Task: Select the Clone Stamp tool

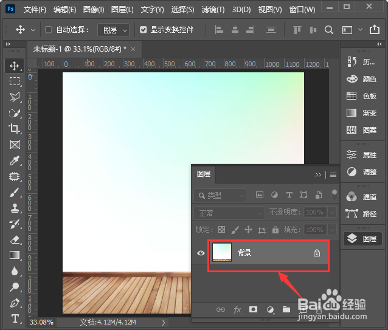Action: click(x=15, y=208)
